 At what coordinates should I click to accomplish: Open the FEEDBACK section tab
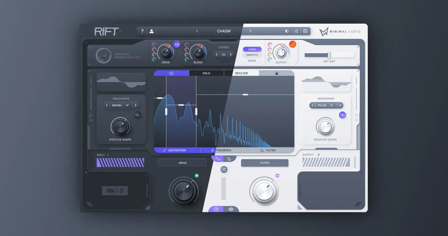coord(222,150)
